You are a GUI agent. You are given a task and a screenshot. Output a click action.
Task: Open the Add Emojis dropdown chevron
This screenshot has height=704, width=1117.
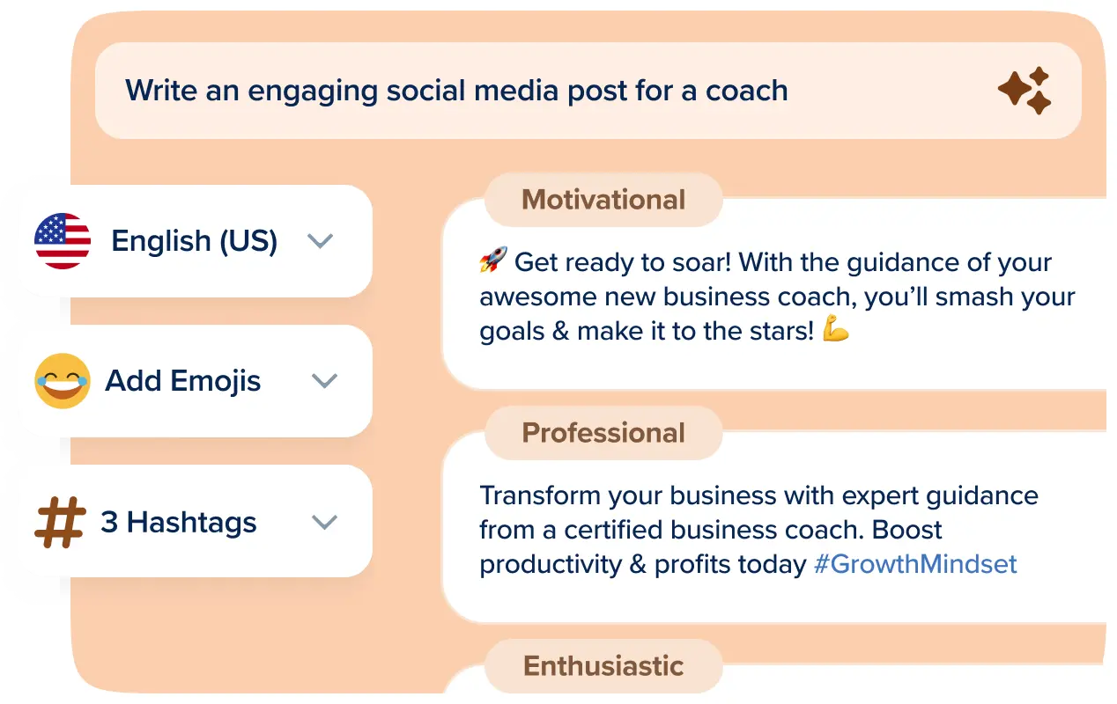tap(324, 381)
